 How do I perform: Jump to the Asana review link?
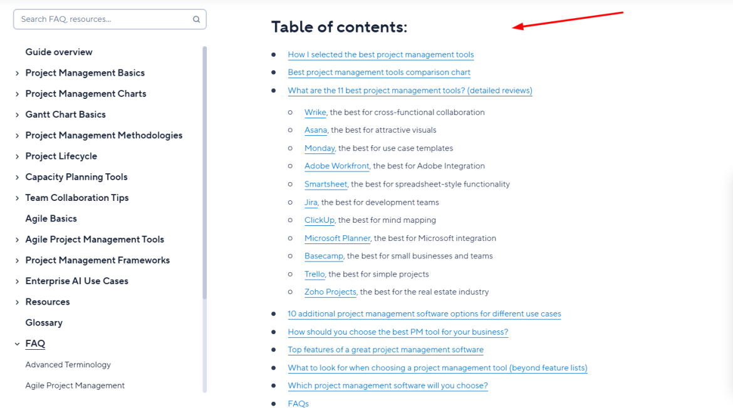(316, 130)
